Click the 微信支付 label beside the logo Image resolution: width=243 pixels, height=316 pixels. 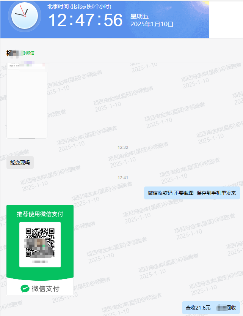click(x=45, y=289)
